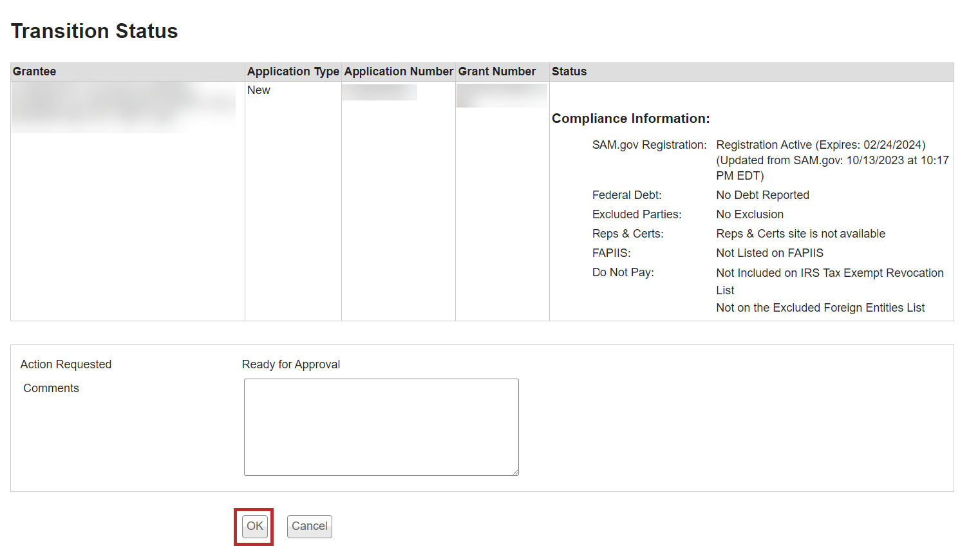The width and height of the screenshot is (960, 555).
Task: Click the Application Number column header
Action: coord(399,71)
